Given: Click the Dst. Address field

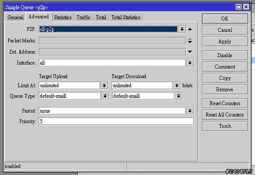Looking at the screenshot, I should pos(112,52).
